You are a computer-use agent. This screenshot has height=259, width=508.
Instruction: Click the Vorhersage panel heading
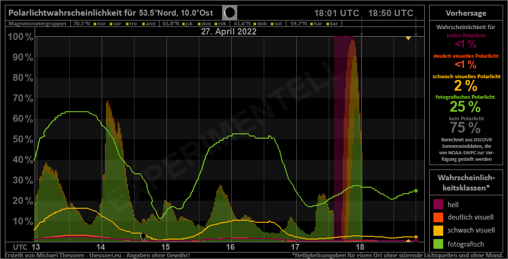(466, 13)
